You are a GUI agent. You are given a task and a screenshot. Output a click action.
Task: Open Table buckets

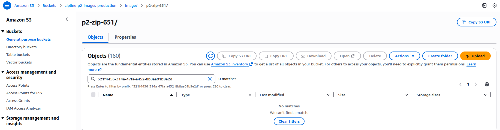click(x=18, y=55)
